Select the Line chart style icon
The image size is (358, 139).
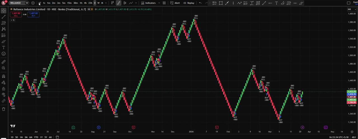(131, 3)
